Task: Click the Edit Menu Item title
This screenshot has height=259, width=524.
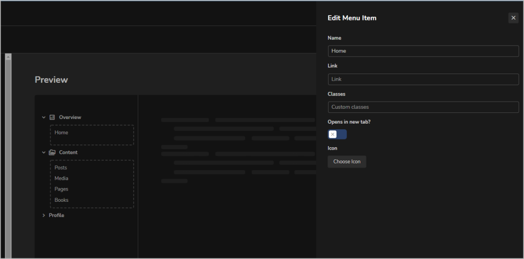Action: (352, 18)
